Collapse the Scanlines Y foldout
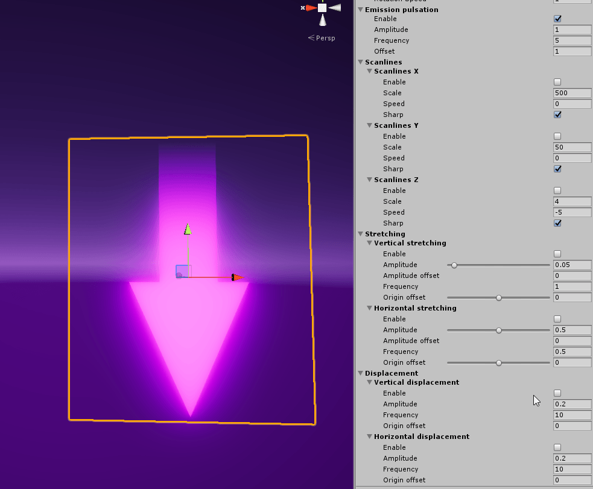 [x=369, y=125]
